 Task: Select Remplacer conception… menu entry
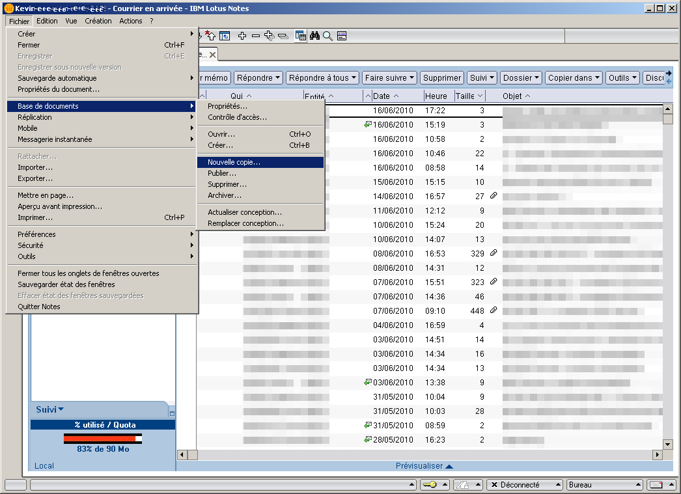tap(260, 223)
